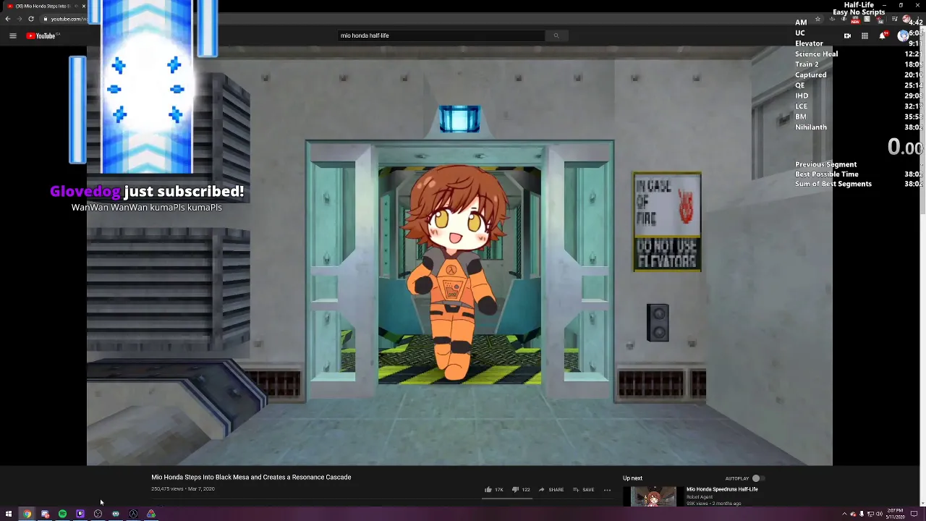The image size is (926, 521).
Task: Click the video player to pause playback
Action: coord(459,255)
